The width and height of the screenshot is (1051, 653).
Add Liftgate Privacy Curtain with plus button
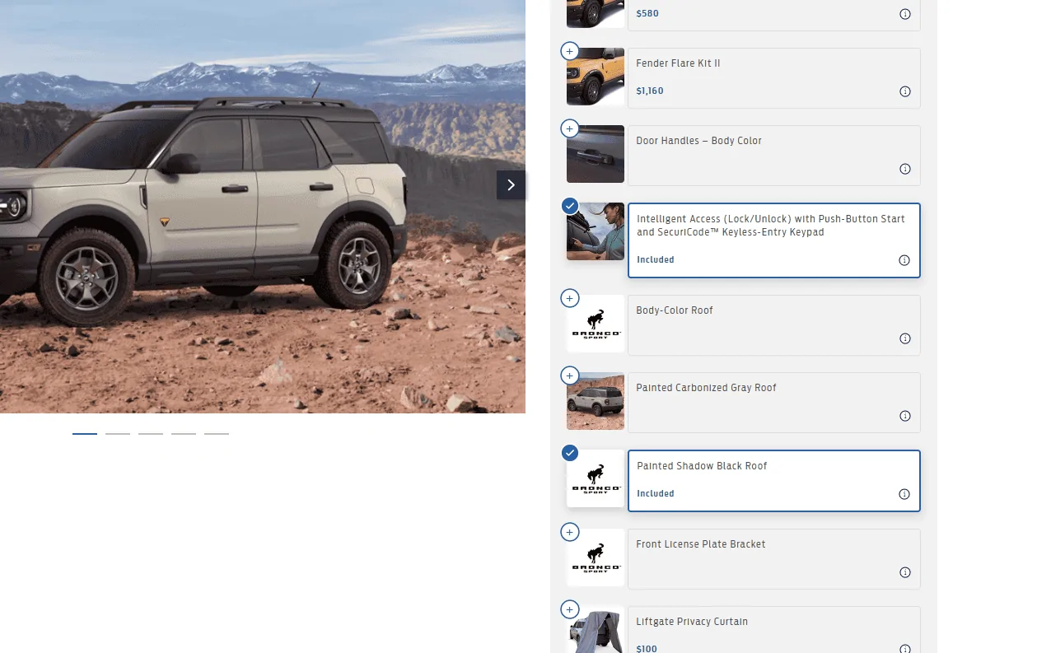point(569,609)
